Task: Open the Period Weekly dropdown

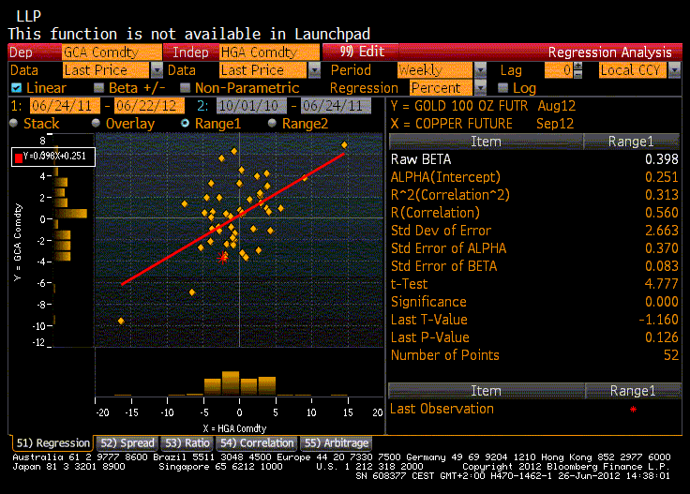Action: pyautogui.click(x=480, y=70)
